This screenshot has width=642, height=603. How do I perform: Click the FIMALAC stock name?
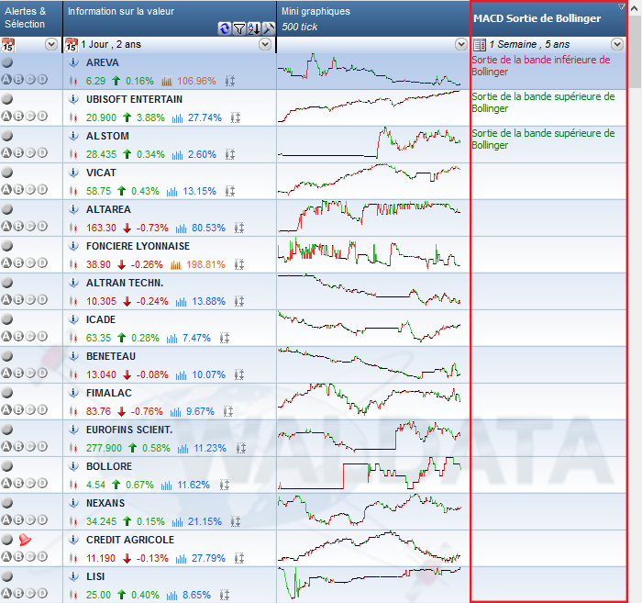[x=109, y=393]
